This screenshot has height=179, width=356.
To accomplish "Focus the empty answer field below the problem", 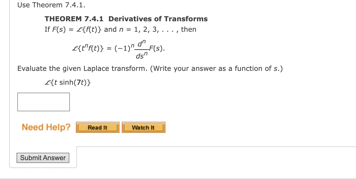I will 43,102.
